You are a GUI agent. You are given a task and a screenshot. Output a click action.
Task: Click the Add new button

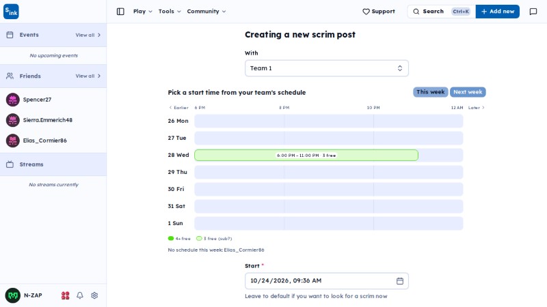498,12
